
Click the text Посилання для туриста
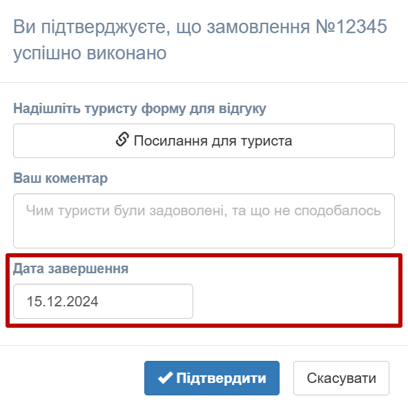[x=213, y=141]
